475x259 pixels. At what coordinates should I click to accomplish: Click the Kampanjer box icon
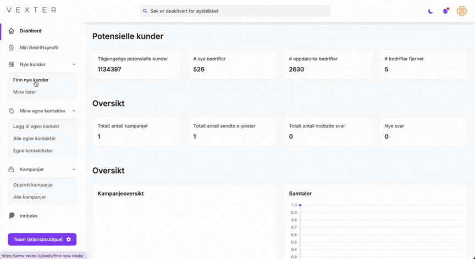[11, 169]
